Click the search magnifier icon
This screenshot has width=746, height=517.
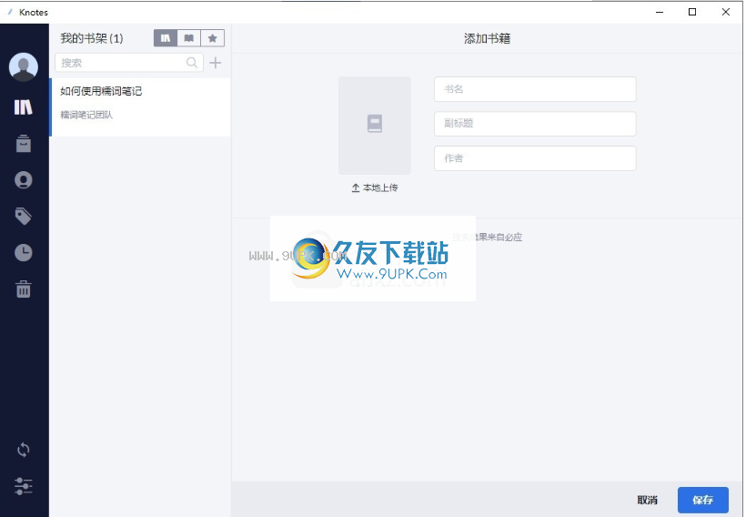[192, 63]
